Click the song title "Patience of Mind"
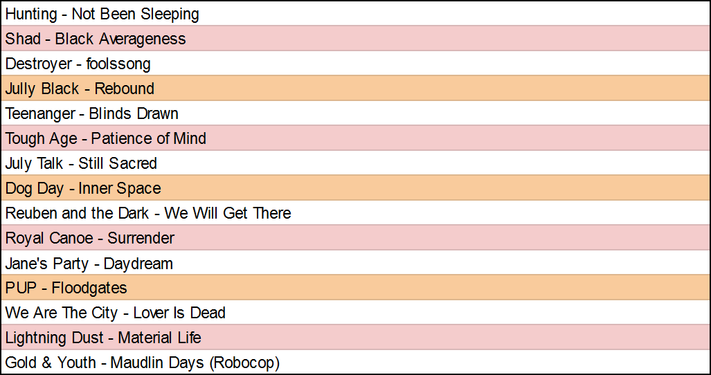 pos(149,138)
